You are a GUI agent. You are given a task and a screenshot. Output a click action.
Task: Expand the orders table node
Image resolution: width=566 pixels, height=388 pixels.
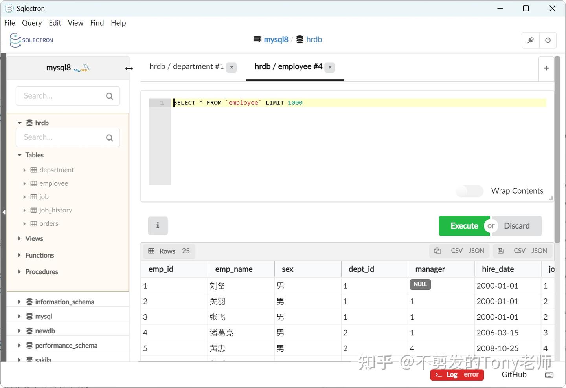coord(24,223)
